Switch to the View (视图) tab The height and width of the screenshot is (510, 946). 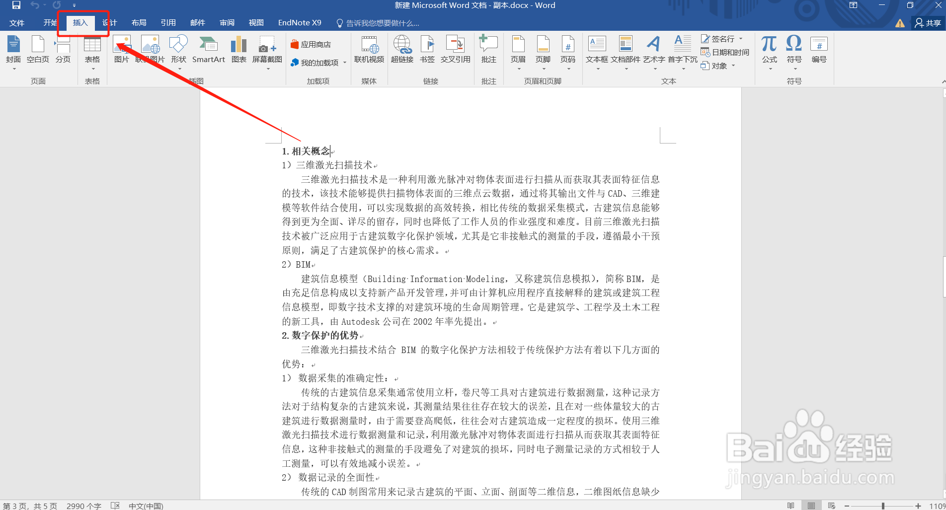[x=256, y=23]
